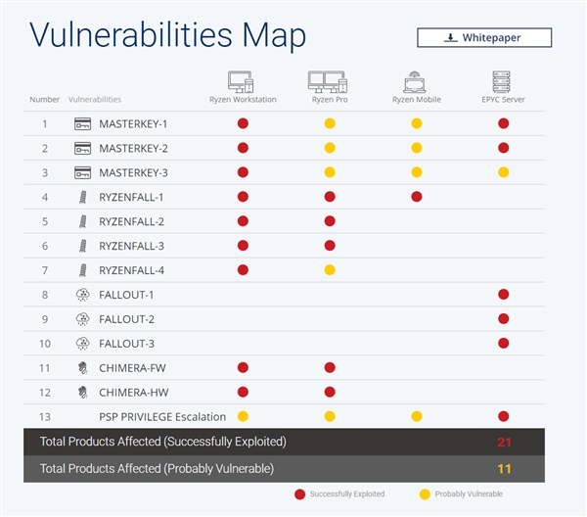Viewport: 587px width, 517px height.
Task: Click the CHIMERA-FW creature icon
Action: [82, 368]
